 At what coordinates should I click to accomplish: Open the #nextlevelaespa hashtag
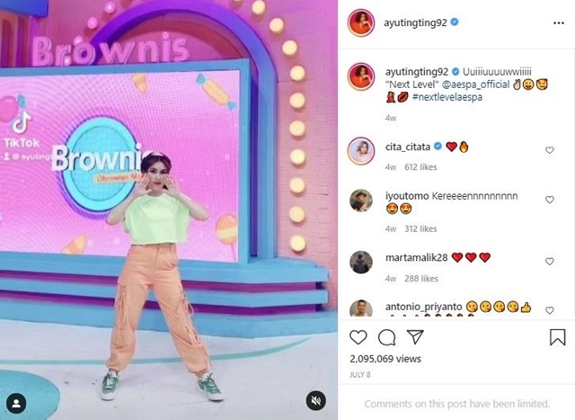coord(447,97)
